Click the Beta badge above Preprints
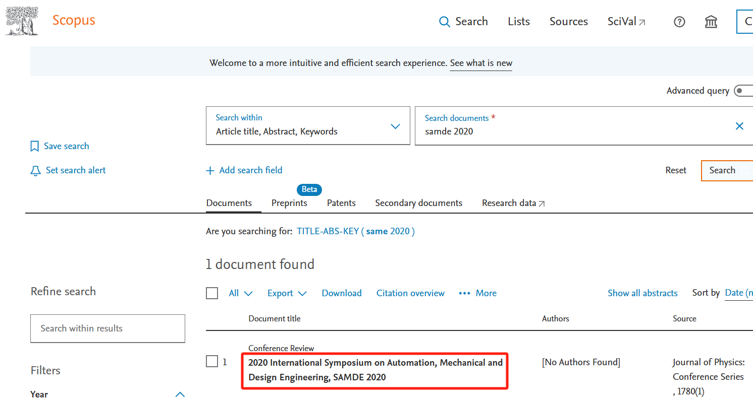Screen dimensions: 753x404 tap(309, 189)
